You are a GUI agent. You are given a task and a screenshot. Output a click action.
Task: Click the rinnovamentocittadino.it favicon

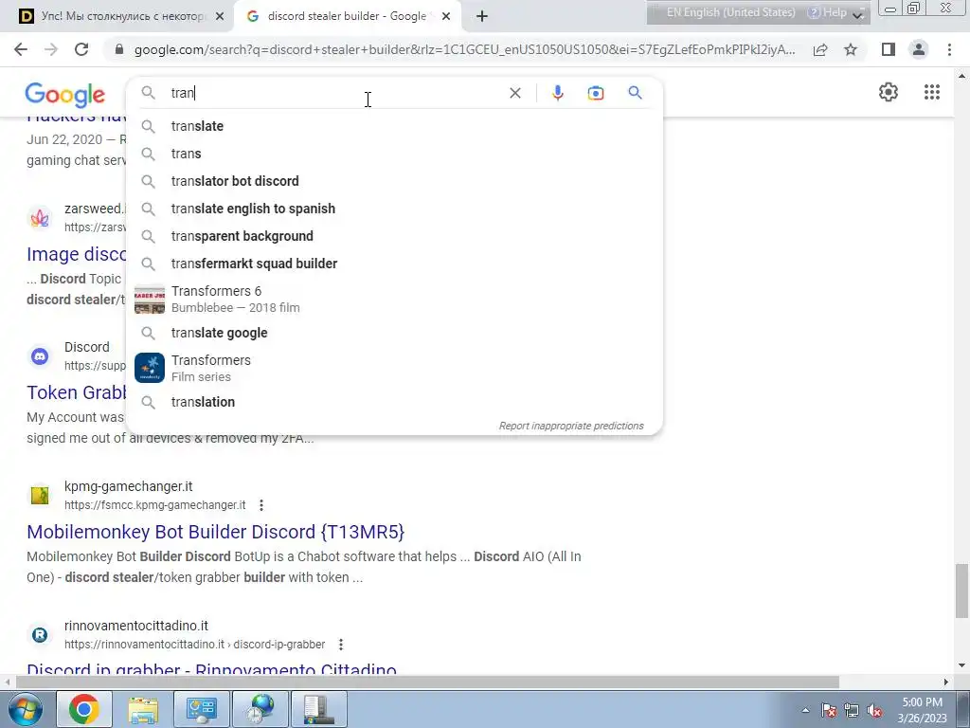coord(40,634)
